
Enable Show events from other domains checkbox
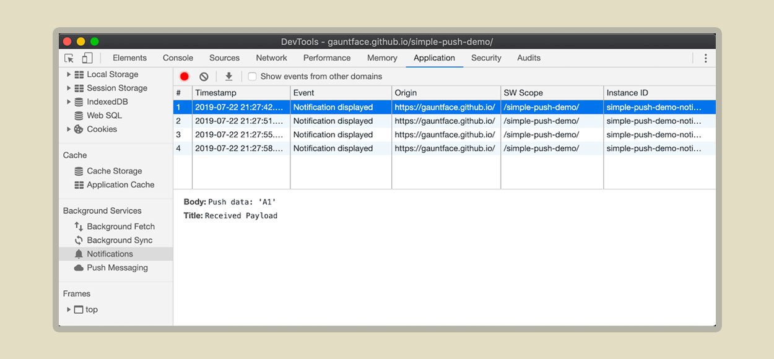point(252,77)
